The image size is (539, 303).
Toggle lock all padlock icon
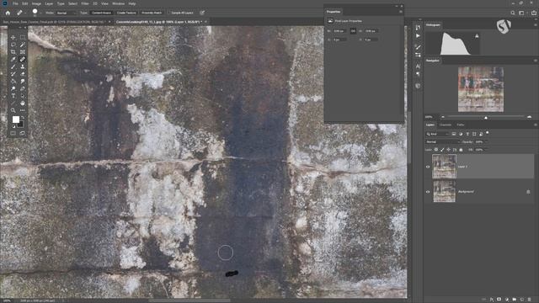click(x=461, y=150)
